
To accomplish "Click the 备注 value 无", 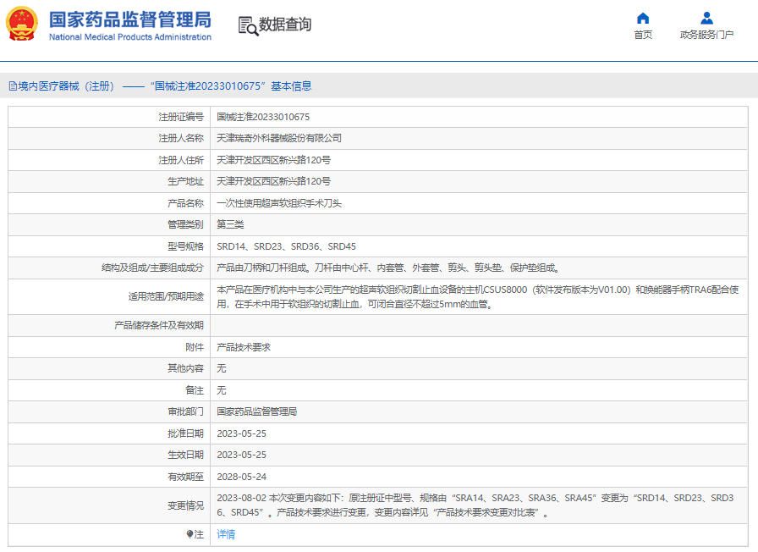I will pos(222,390).
